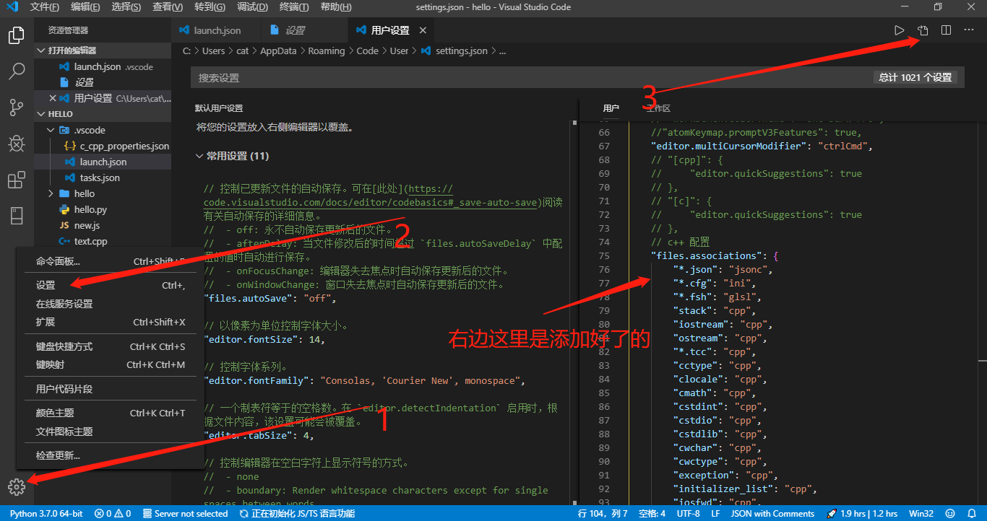Open the 查看(V) menu

point(168,7)
